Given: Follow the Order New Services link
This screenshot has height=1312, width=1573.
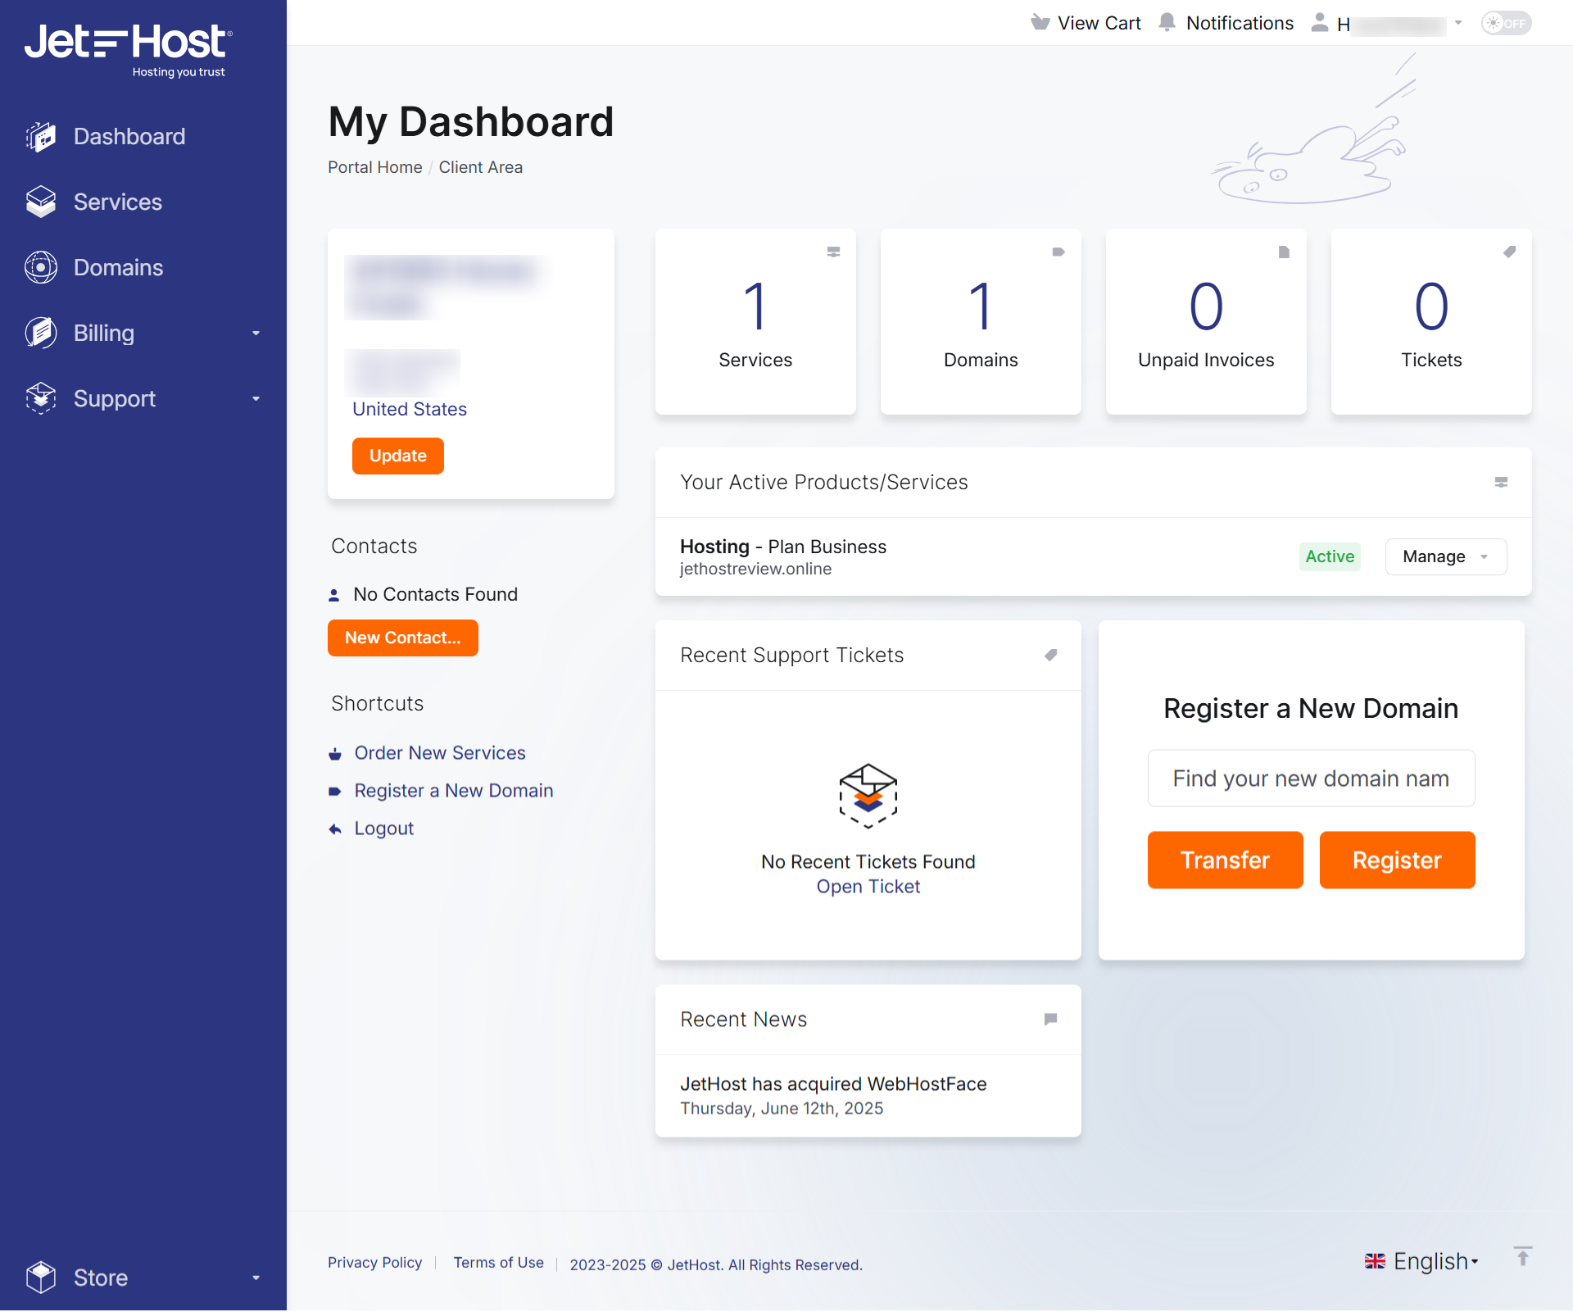Looking at the screenshot, I should point(440,754).
